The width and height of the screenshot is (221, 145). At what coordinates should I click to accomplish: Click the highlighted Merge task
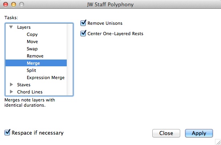pos(36,63)
